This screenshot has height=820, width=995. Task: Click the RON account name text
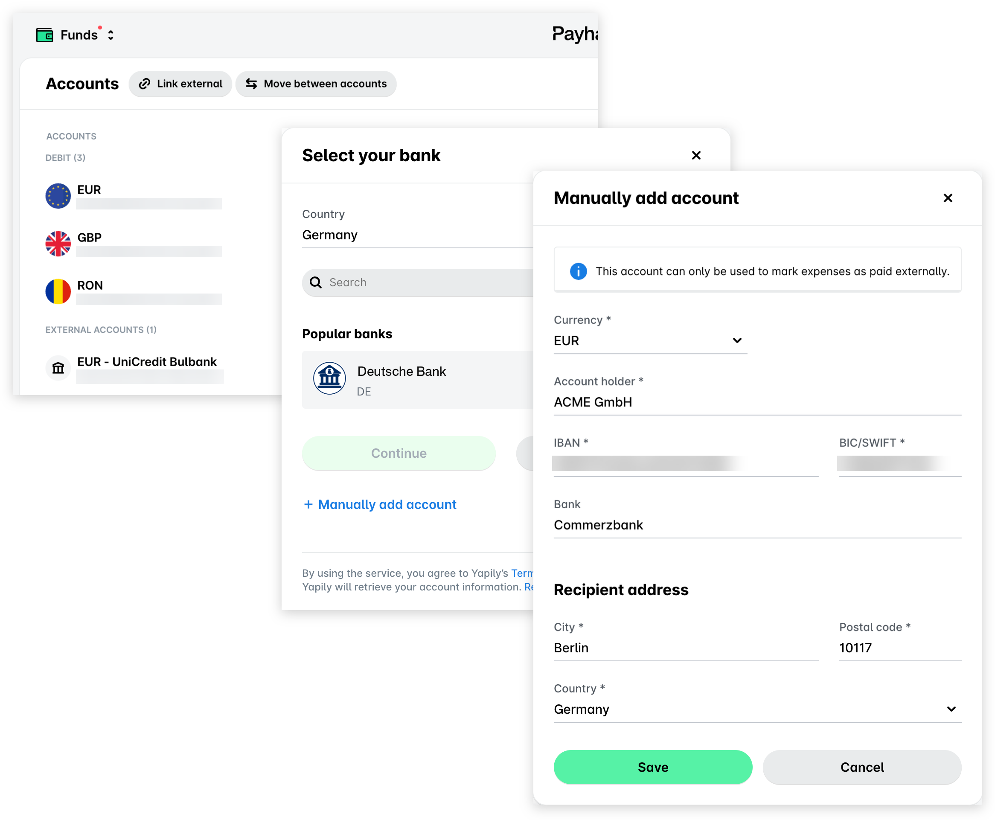point(90,285)
